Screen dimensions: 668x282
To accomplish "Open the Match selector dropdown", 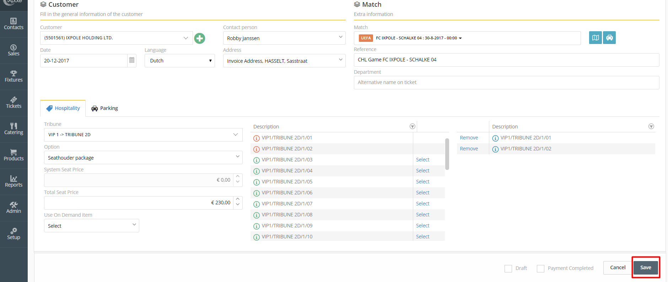I will (467, 38).
